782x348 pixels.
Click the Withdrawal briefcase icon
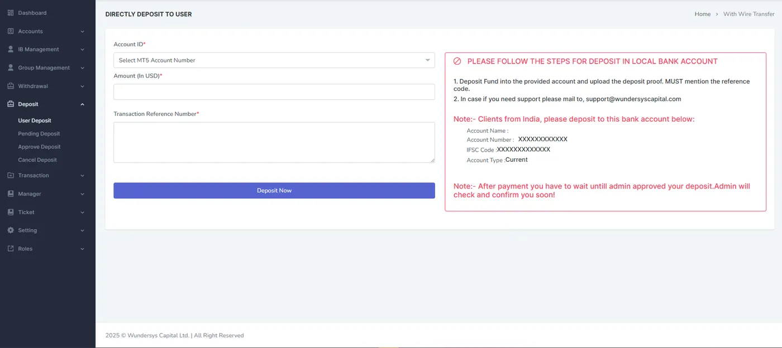click(11, 86)
